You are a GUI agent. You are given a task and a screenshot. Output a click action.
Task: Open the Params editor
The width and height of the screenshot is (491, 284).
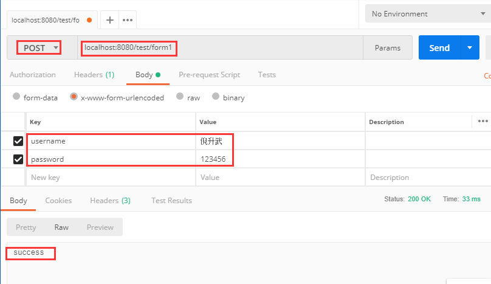pyautogui.click(x=388, y=47)
